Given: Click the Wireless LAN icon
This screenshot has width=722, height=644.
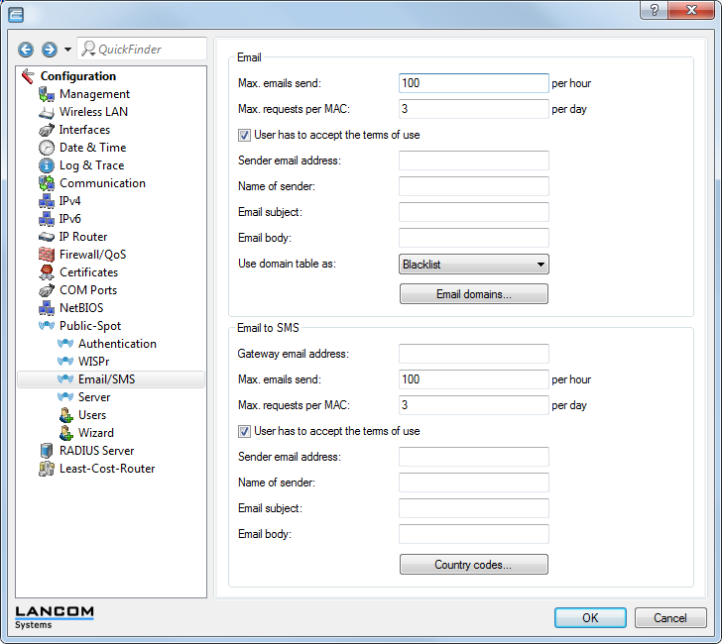Looking at the screenshot, I should click(46, 112).
